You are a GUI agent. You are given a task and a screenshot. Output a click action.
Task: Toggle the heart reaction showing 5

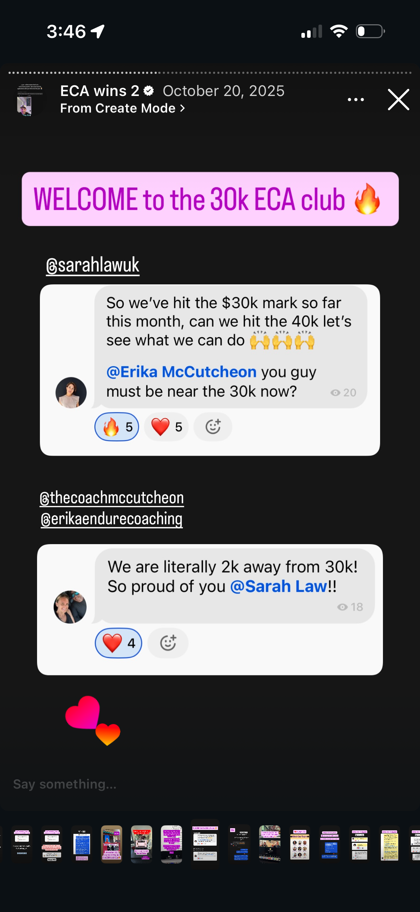tap(166, 427)
